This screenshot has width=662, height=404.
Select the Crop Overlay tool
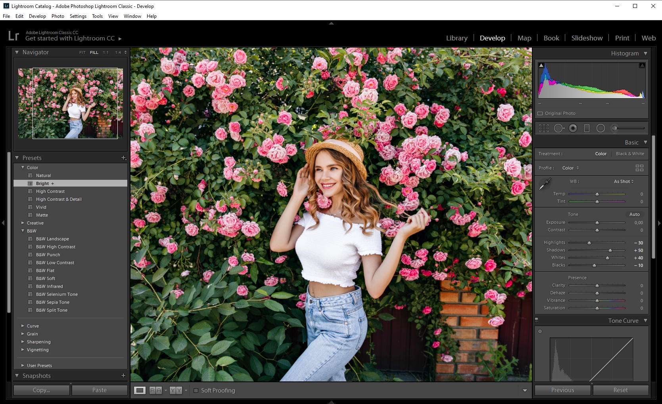coord(544,128)
